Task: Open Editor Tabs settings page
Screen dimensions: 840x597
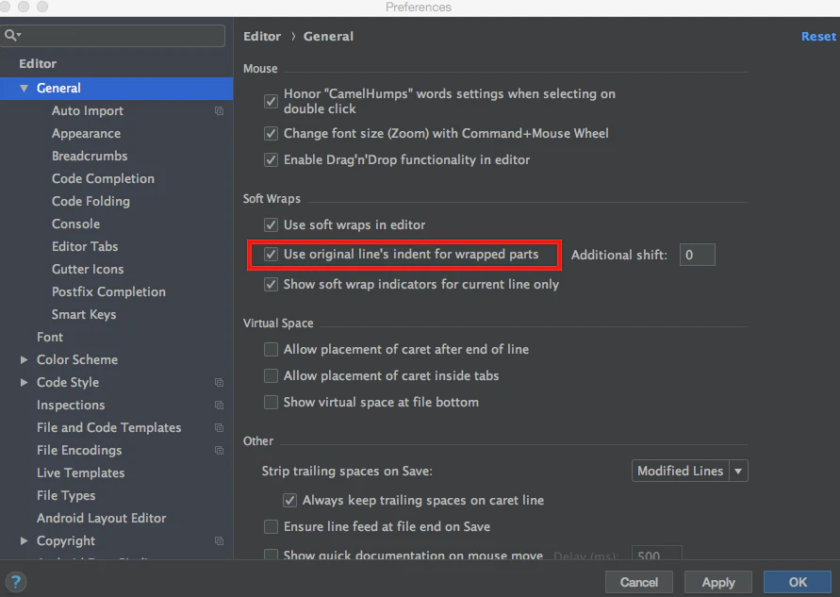Action: pyautogui.click(x=85, y=246)
